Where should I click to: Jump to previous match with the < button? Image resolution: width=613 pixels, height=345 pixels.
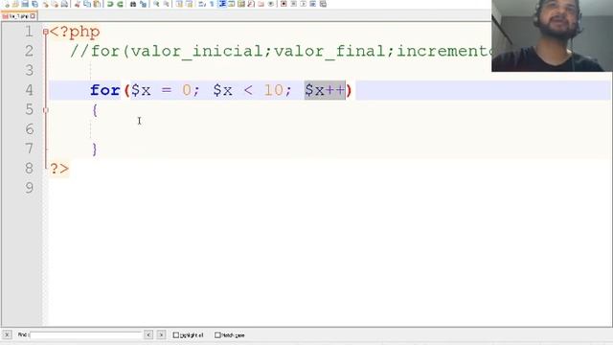148,334
